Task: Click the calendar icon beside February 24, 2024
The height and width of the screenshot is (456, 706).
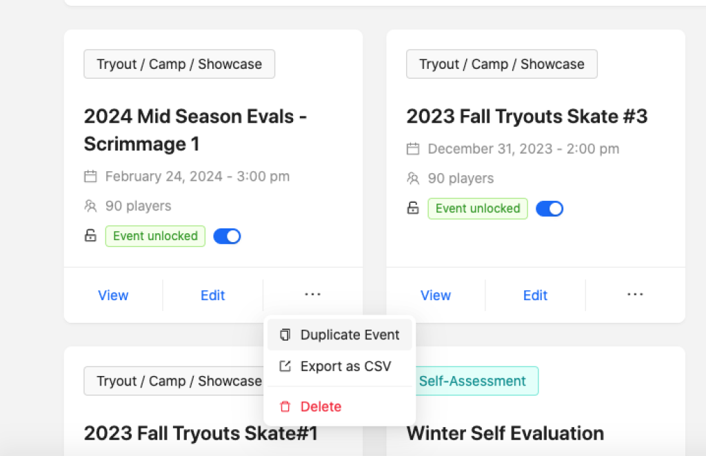Action: pos(90,177)
